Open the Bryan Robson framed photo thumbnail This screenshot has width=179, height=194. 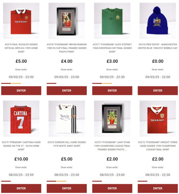pyautogui.click(x=67, y=21)
